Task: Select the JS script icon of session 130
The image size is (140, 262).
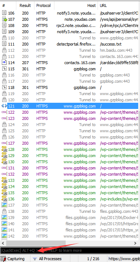Action: click(x=4, y=161)
